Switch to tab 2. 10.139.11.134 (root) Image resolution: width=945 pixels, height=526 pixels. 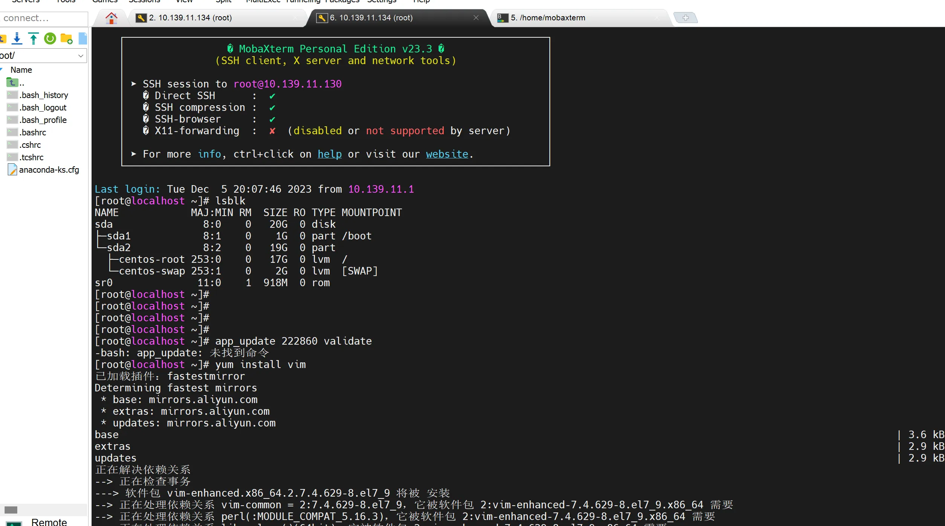pyautogui.click(x=190, y=18)
